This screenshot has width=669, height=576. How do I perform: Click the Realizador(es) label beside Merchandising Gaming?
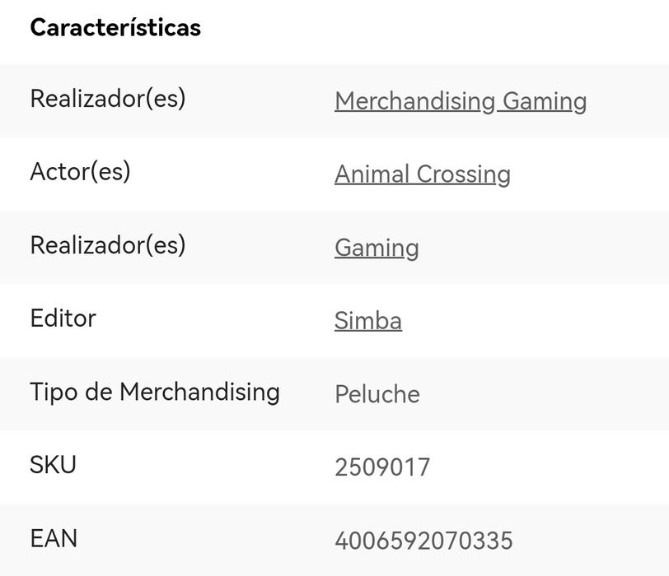click(108, 99)
